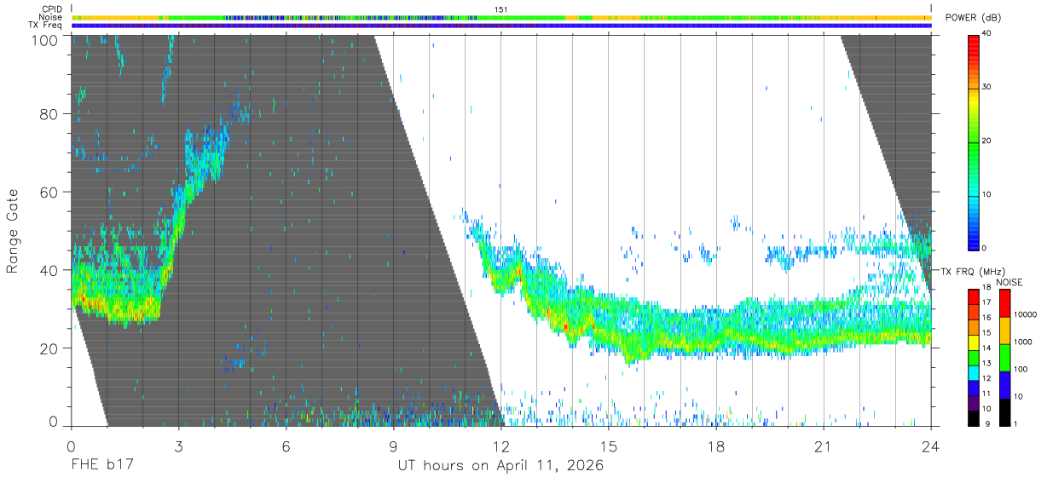
Task: Click the x-axis tick label "3"
Action: click(178, 446)
